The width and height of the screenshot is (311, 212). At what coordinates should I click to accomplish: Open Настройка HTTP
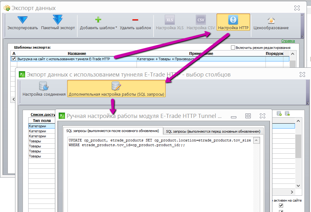coord(233,23)
